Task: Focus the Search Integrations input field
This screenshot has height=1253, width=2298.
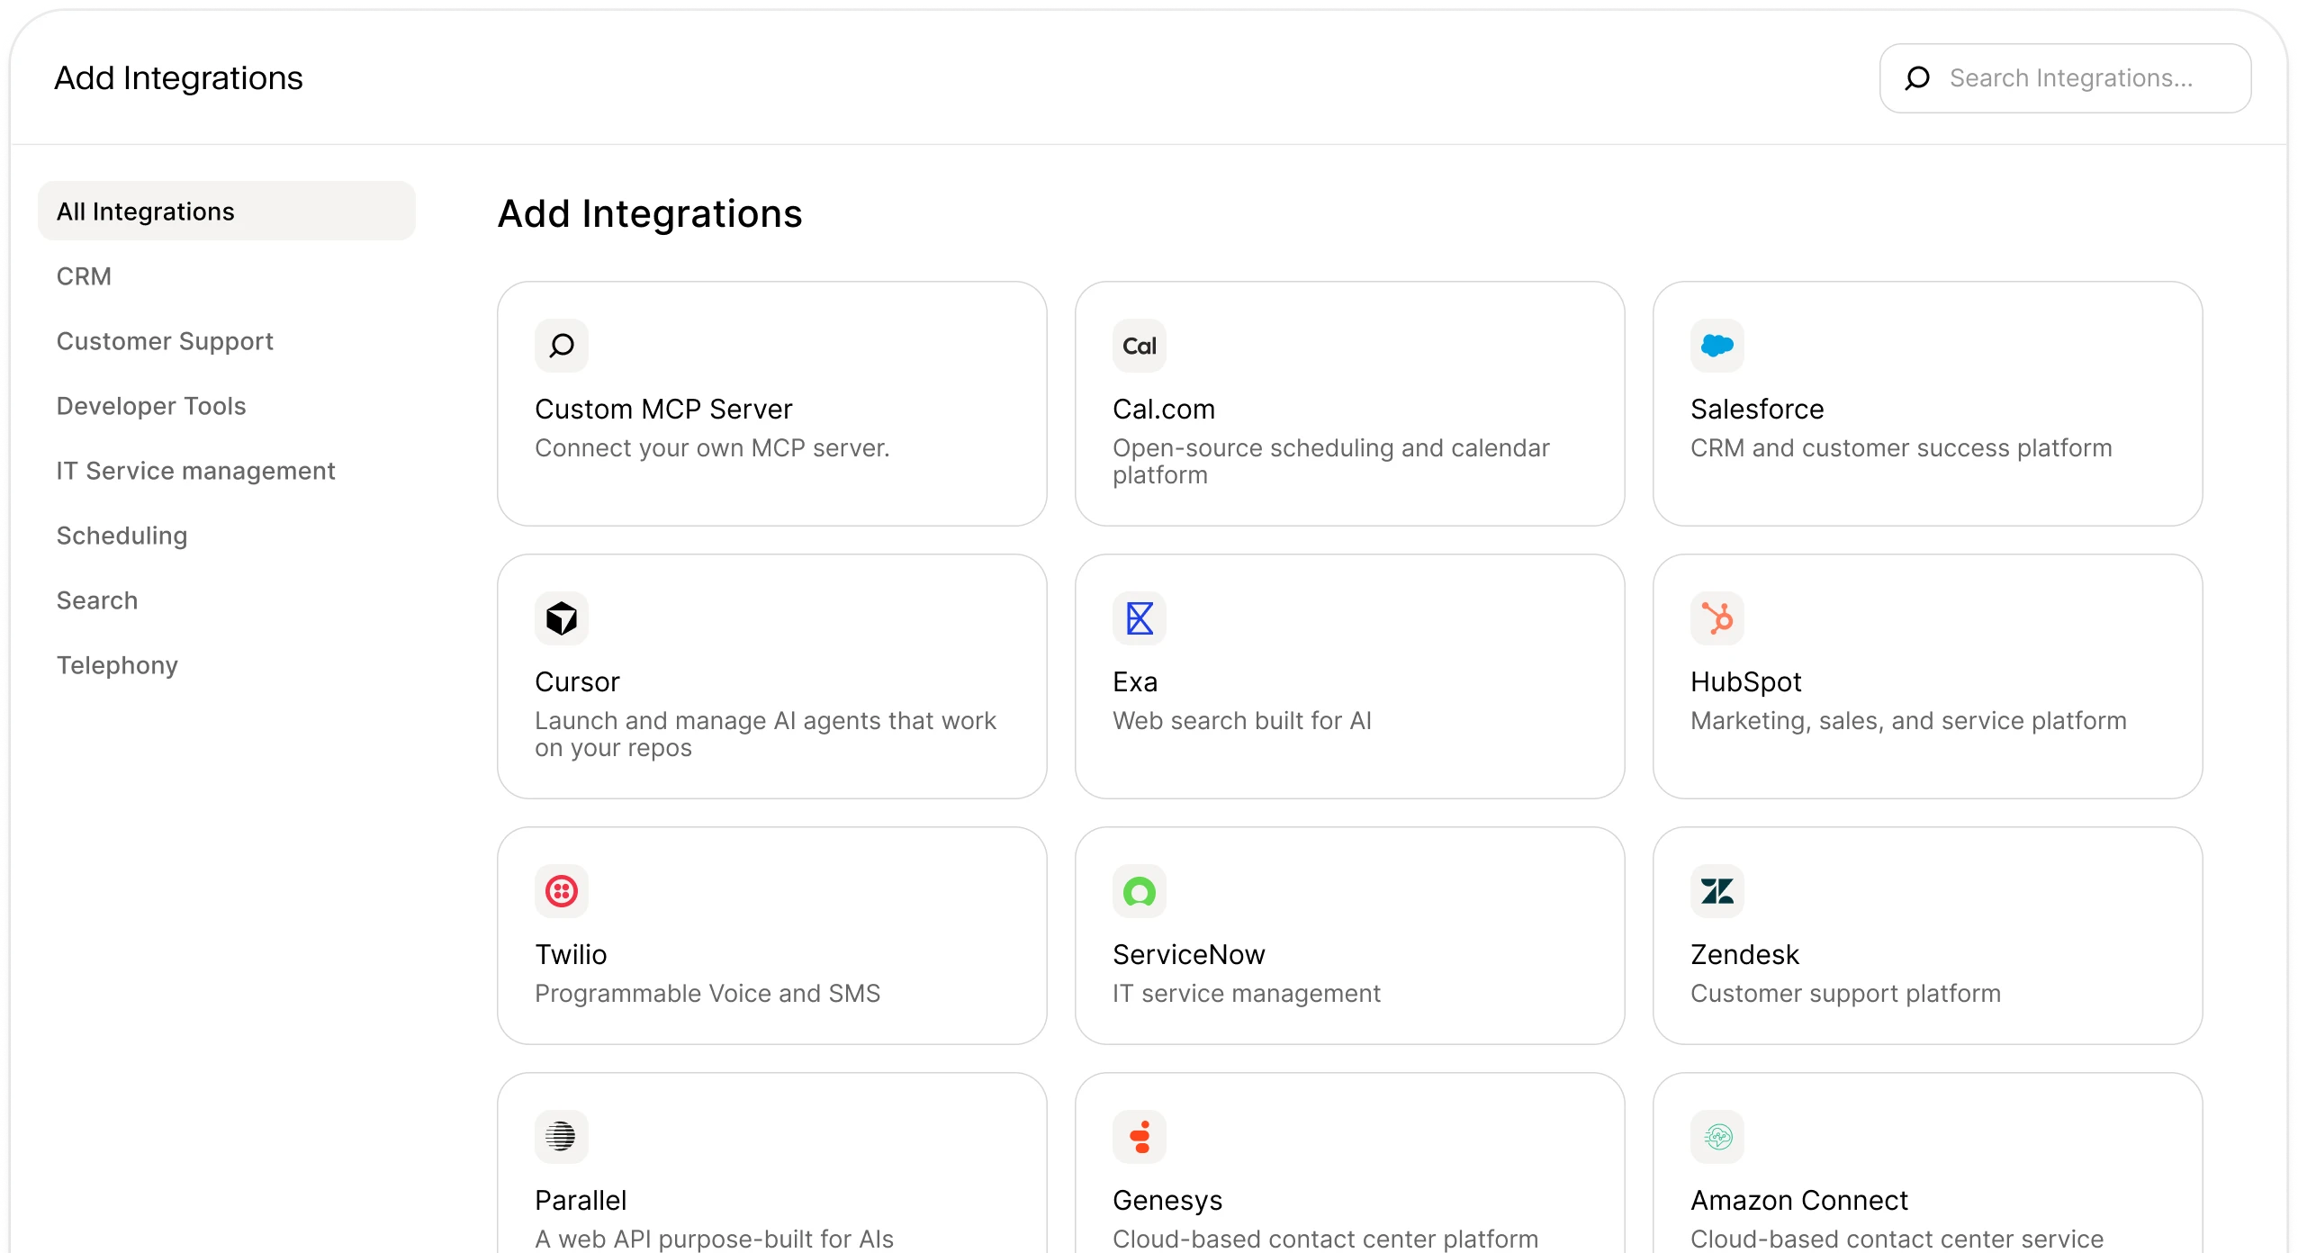Action: 2065,78
